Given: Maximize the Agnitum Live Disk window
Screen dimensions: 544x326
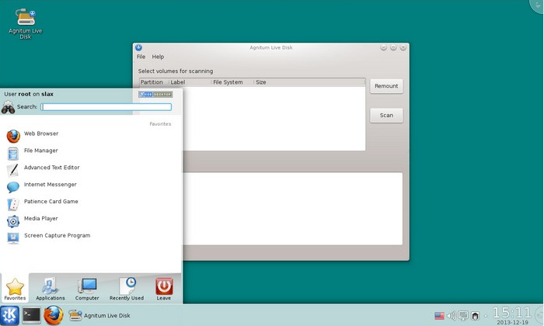Looking at the screenshot, I should (x=393, y=47).
